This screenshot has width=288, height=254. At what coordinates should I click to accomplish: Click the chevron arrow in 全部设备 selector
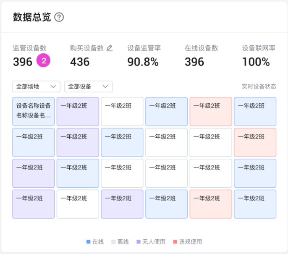(105, 86)
